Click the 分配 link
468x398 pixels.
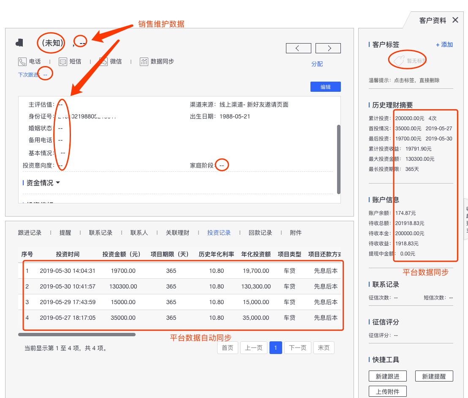(x=317, y=64)
